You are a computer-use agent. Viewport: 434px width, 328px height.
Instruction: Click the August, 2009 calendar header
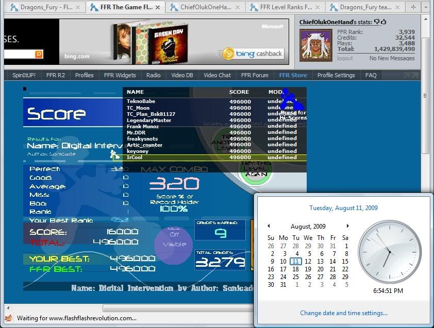click(308, 226)
